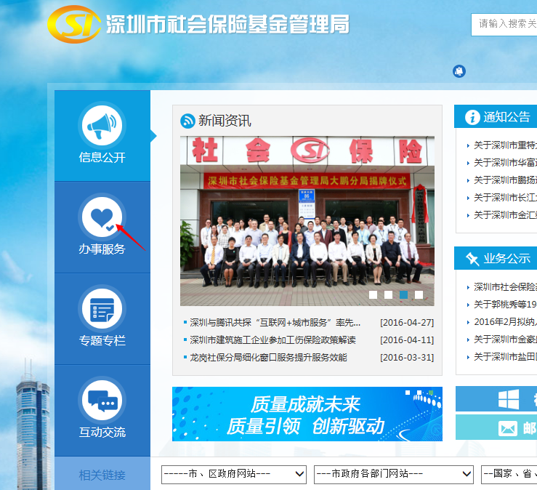Select the 信息公开 menu label
This screenshot has height=490, width=537.
pos(102,157)
